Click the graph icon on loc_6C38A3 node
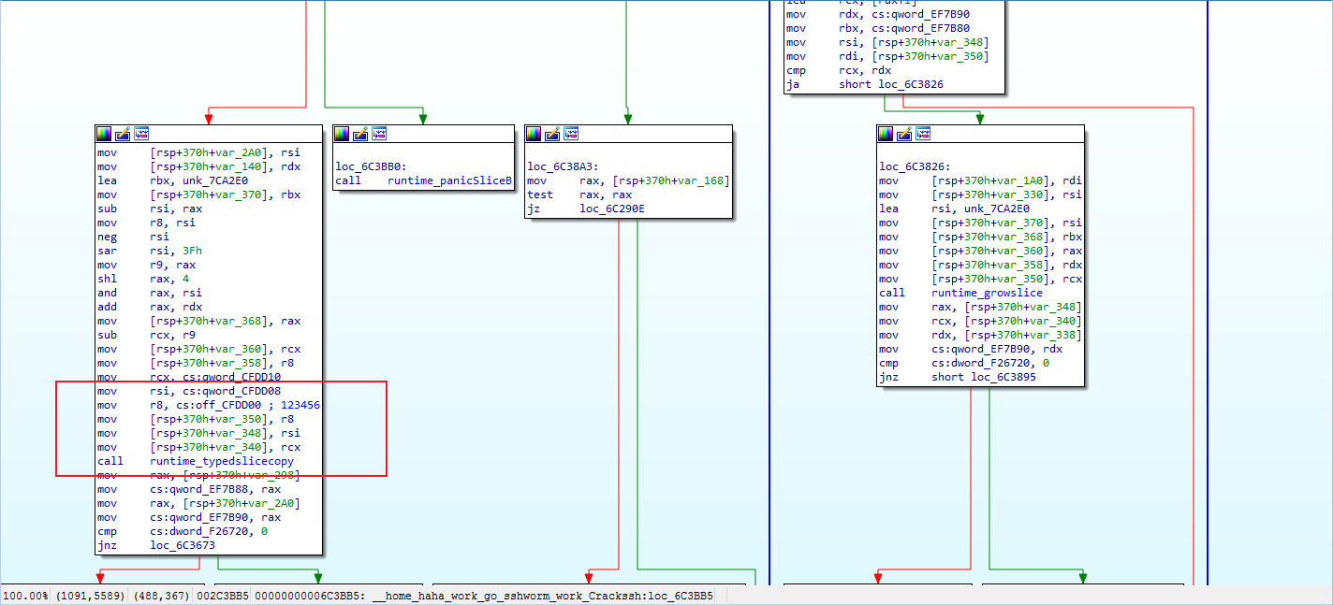The height and width of the screenshot is (605, 1333). click(572, 134)
